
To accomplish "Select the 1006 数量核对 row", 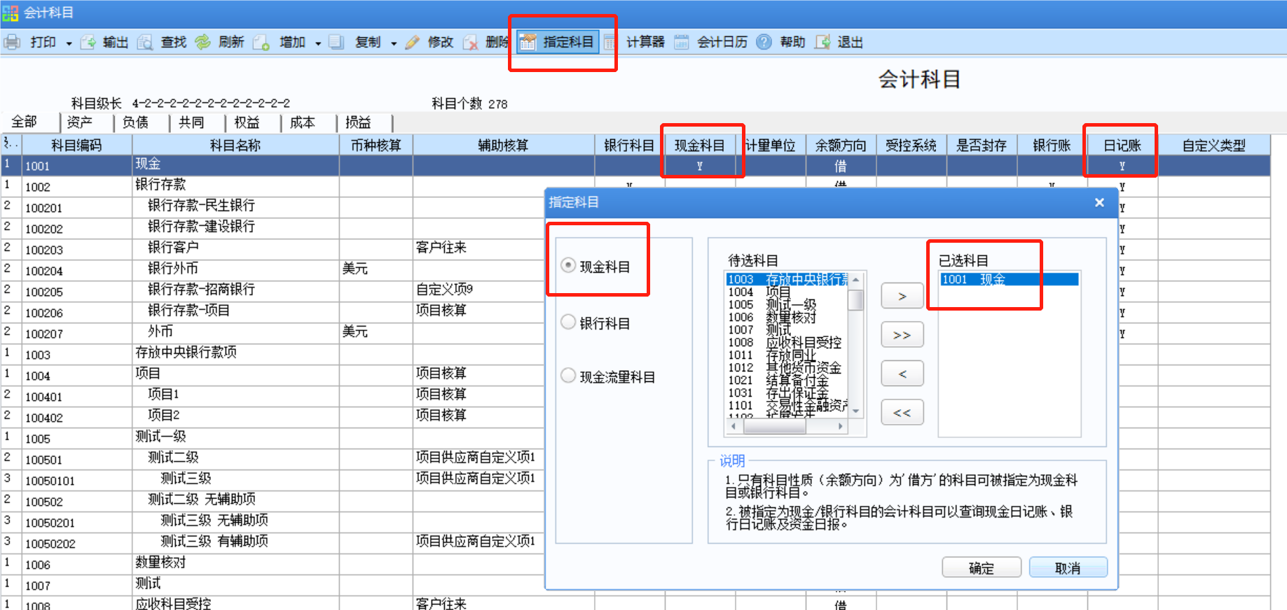I will [273, 564].
